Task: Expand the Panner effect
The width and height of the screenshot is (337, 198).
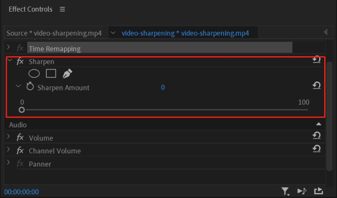Action: point(8,163)
